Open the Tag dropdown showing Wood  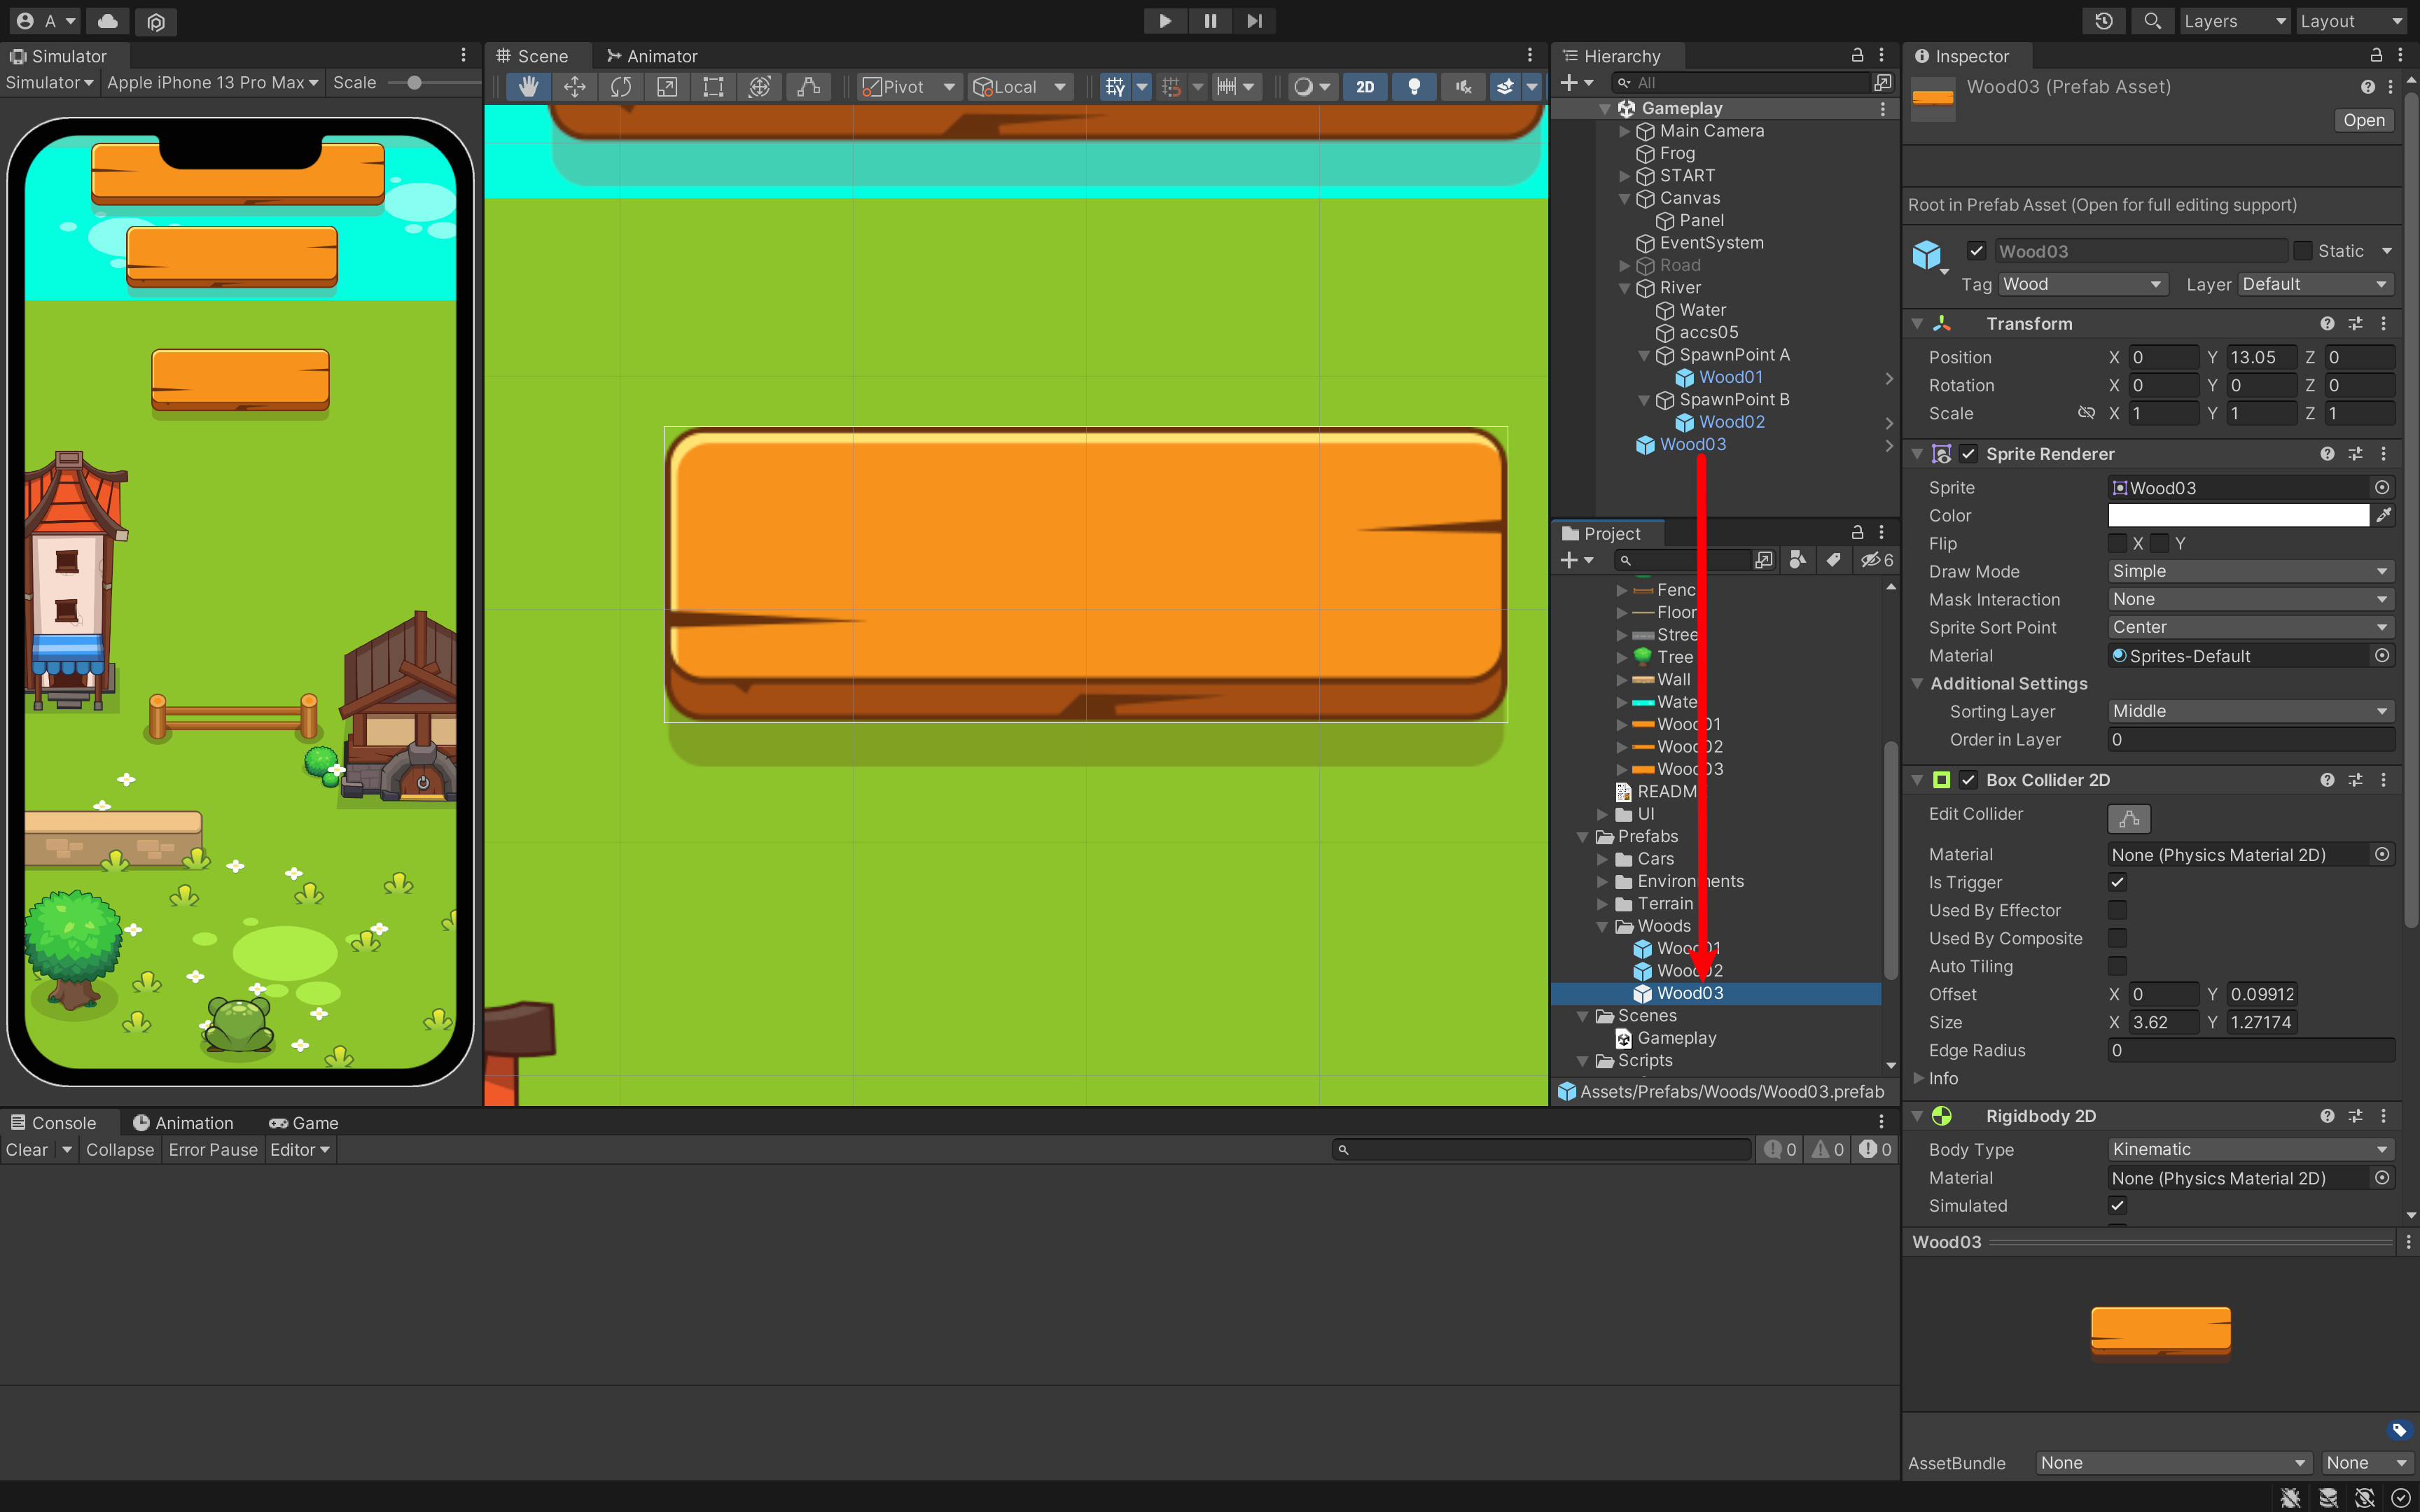point(2082,284)
